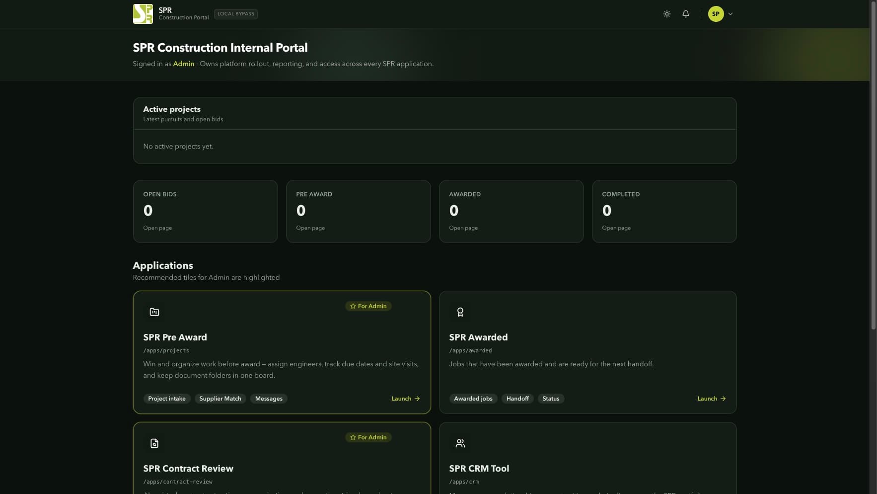Click the No active projects yet message
The image size is (877, 494).
(x=178, y=147)
